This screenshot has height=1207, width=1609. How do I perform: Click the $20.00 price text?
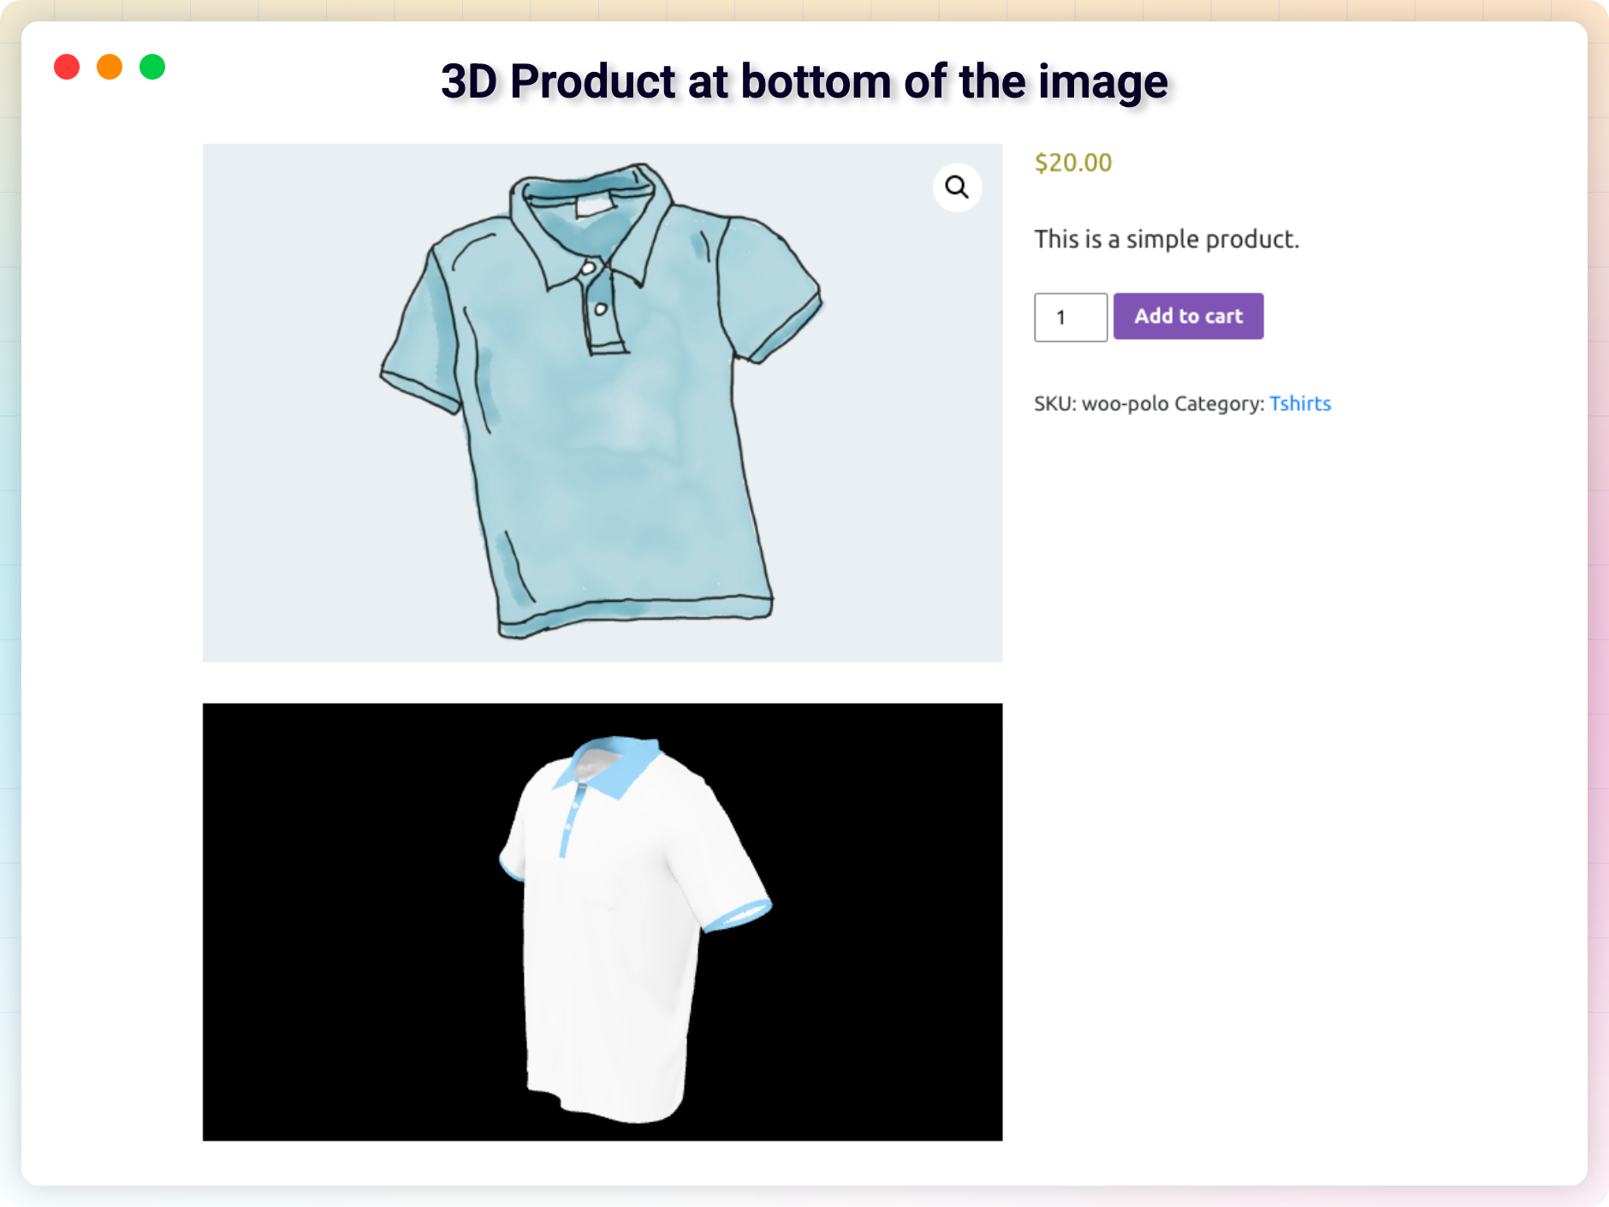(1073, 162)
